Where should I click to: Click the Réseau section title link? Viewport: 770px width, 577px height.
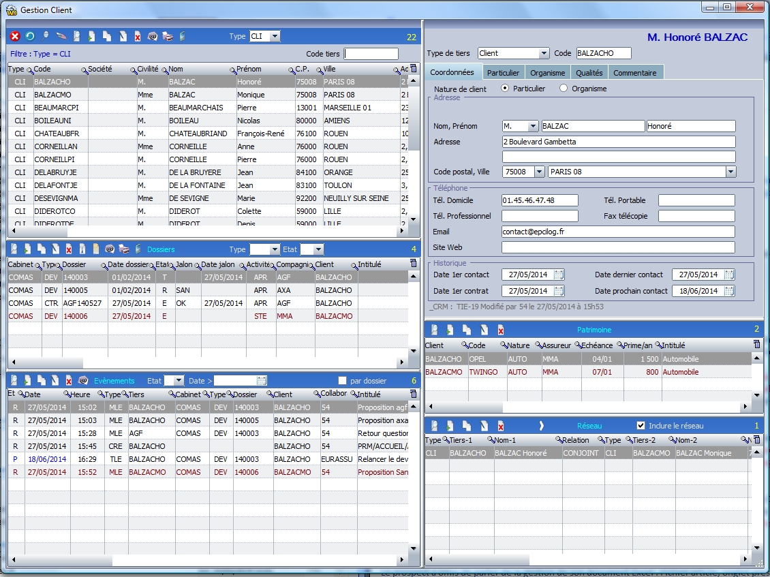(x=589, y=426)
